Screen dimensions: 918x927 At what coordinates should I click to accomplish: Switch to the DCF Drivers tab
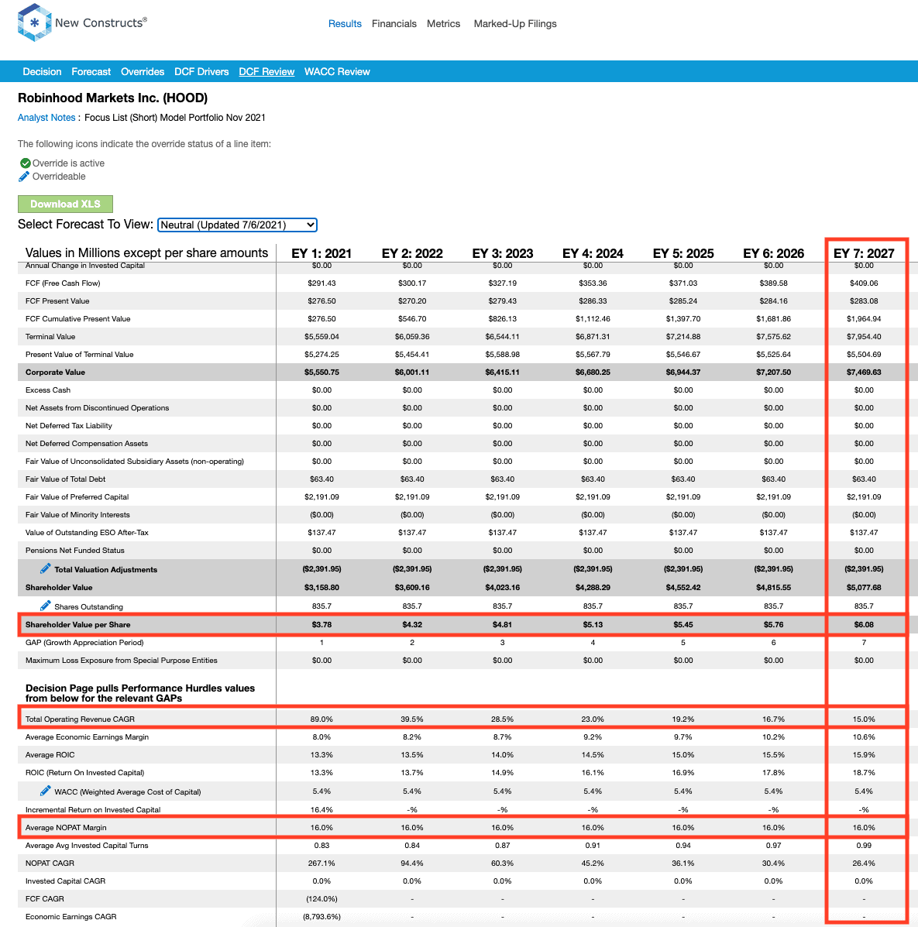click(201, 71)
